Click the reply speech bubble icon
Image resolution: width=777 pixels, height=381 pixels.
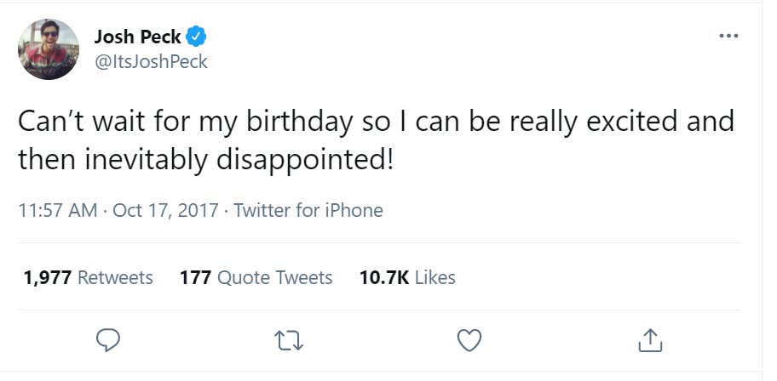[106, 340]
